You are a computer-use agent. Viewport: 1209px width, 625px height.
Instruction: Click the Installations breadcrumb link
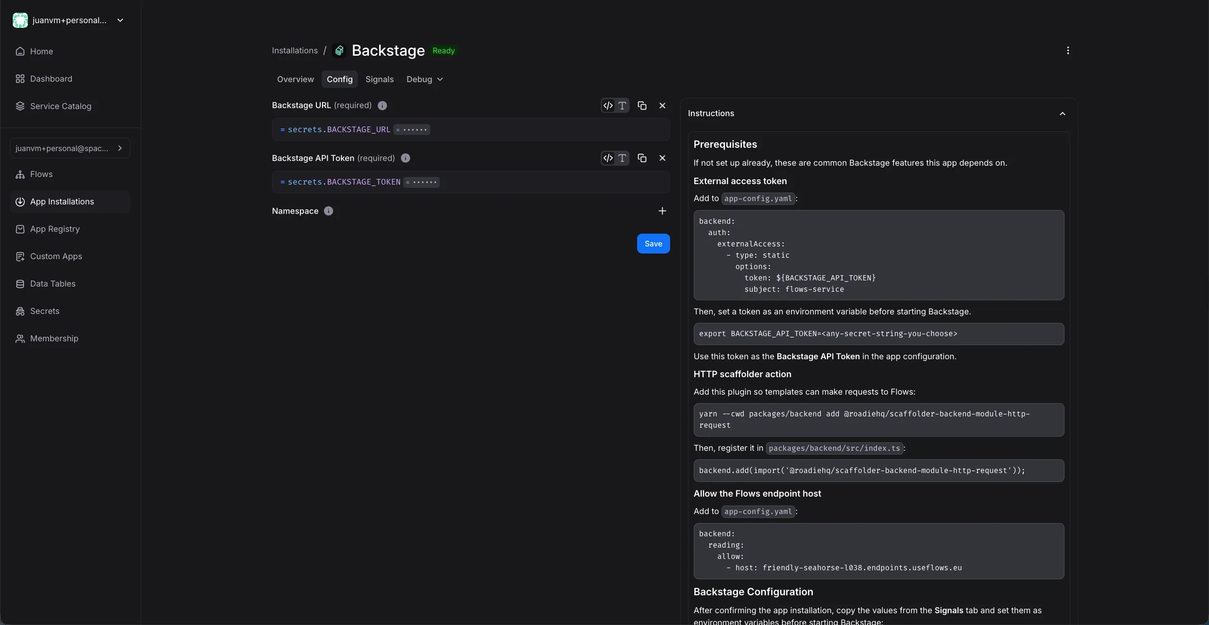click(x=295, y=51)
